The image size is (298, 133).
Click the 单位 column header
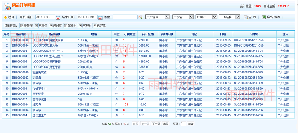pos(116,34)
